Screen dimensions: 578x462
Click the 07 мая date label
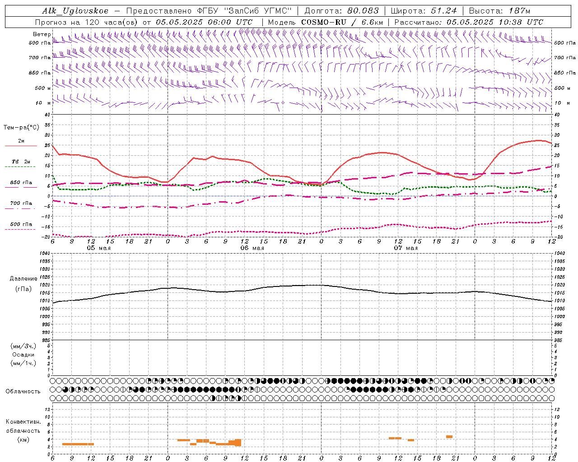[x=406, y=248]
